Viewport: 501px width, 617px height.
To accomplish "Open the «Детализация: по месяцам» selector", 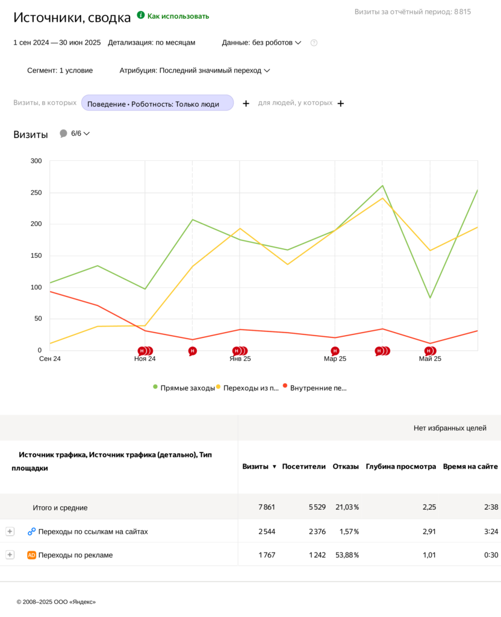I will 151,43.
